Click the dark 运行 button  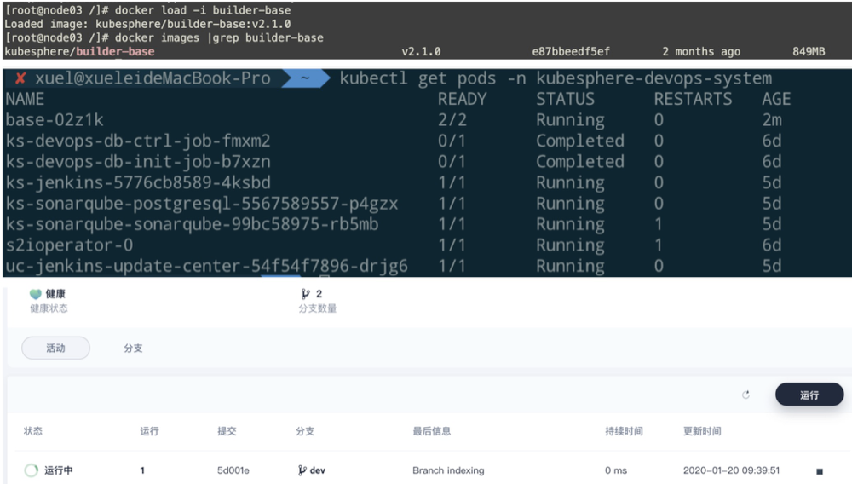(x=809, y=395)
